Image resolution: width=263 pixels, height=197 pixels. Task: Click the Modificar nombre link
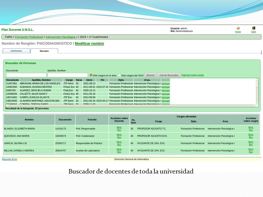89,44
